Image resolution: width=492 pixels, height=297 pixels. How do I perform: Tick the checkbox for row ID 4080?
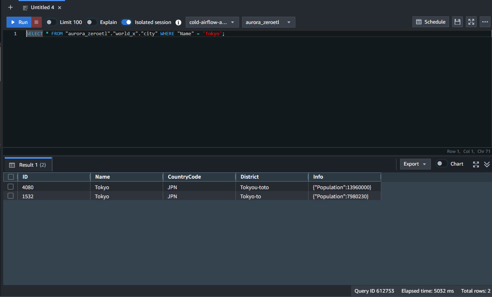(x=11, y=187)
